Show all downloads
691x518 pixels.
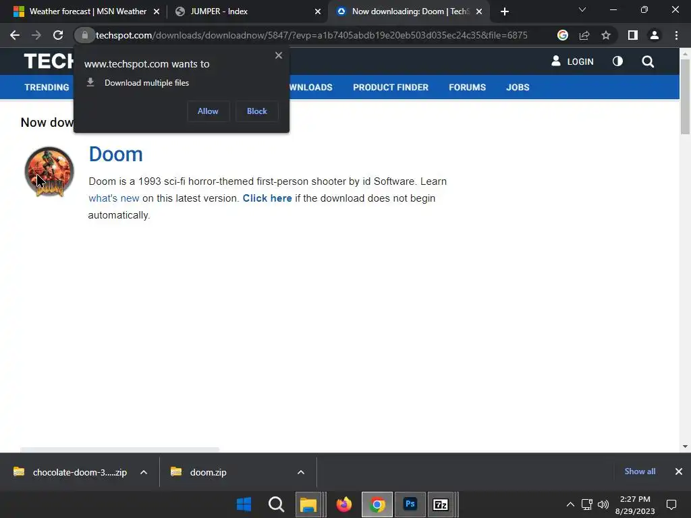click(640, 471)
